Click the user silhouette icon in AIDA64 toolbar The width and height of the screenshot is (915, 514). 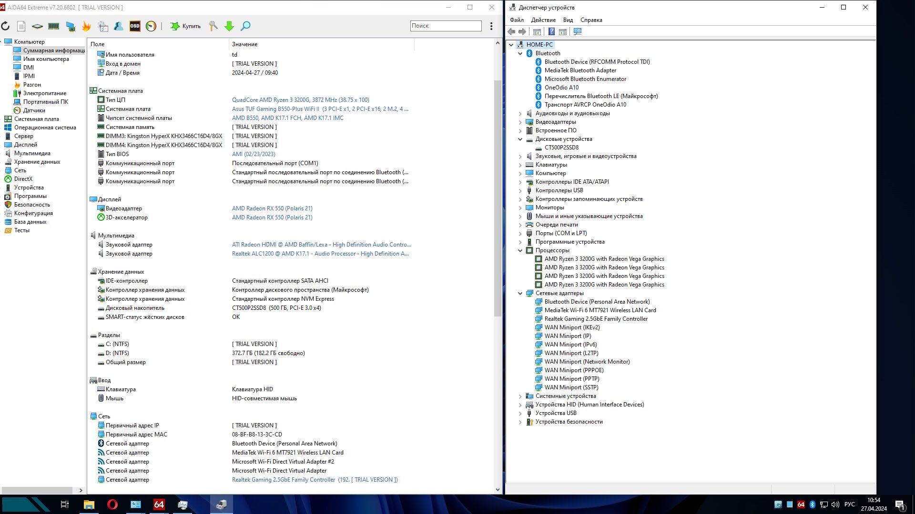point(119,26)
